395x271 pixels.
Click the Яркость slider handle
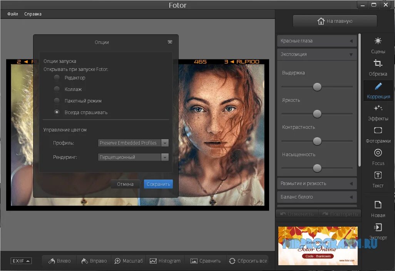point(317,114)
